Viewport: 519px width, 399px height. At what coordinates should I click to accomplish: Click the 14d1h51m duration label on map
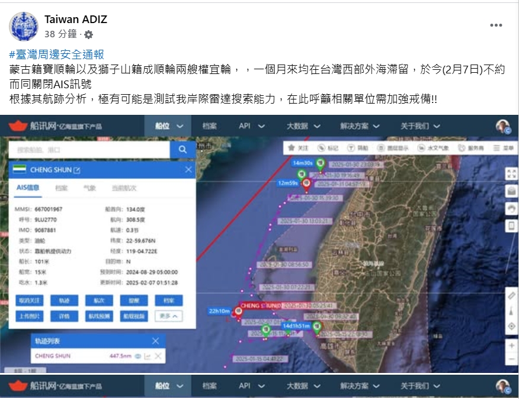297,326
